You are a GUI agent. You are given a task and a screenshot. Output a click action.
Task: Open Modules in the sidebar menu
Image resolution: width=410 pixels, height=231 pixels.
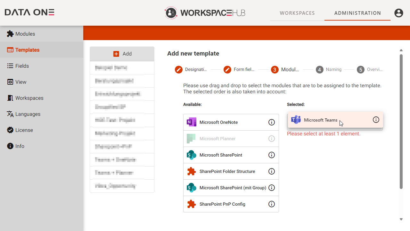click(42, 34)
